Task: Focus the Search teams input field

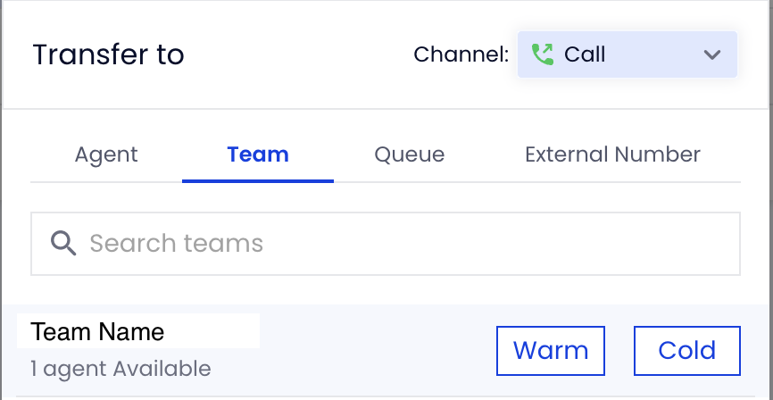Action: [x=386, y=244]
